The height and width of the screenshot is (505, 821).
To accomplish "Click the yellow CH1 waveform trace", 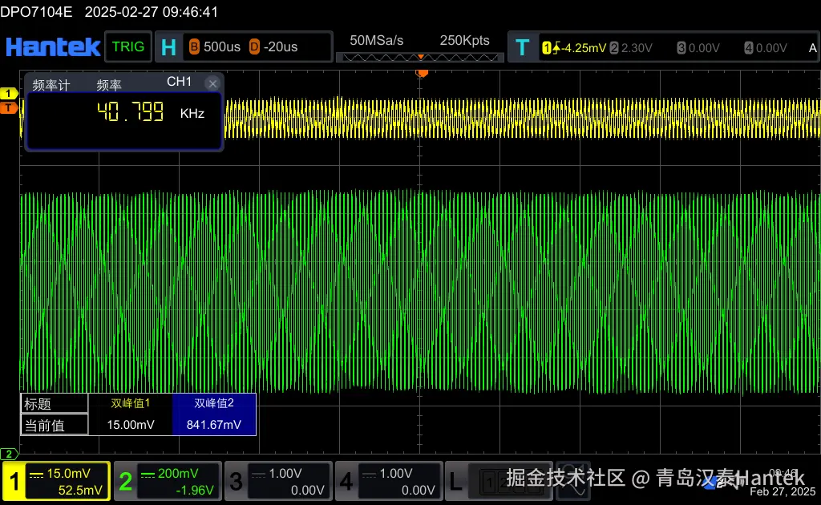I will point(524,119).
